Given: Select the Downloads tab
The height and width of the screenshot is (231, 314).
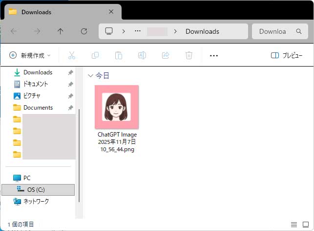Looking at the screenshot, I should [63, 12].
